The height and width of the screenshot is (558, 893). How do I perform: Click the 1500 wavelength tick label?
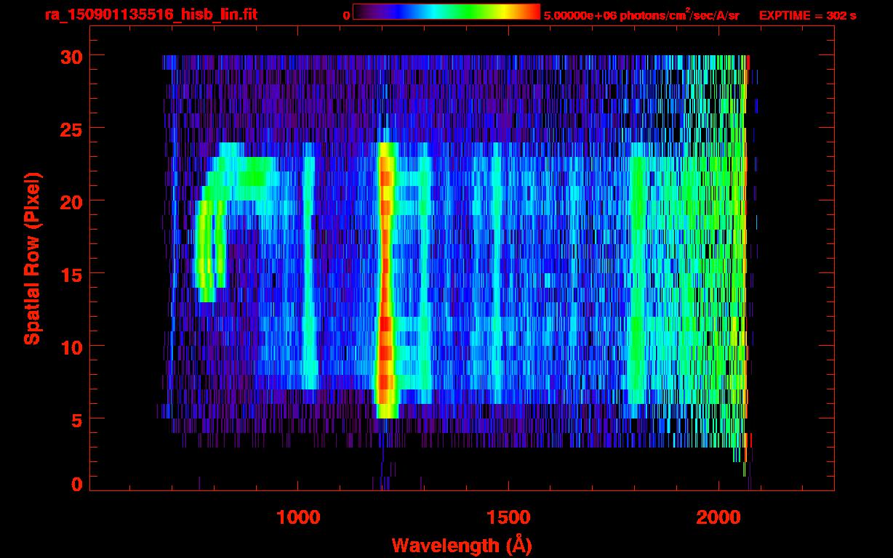(x=508, y=517)
